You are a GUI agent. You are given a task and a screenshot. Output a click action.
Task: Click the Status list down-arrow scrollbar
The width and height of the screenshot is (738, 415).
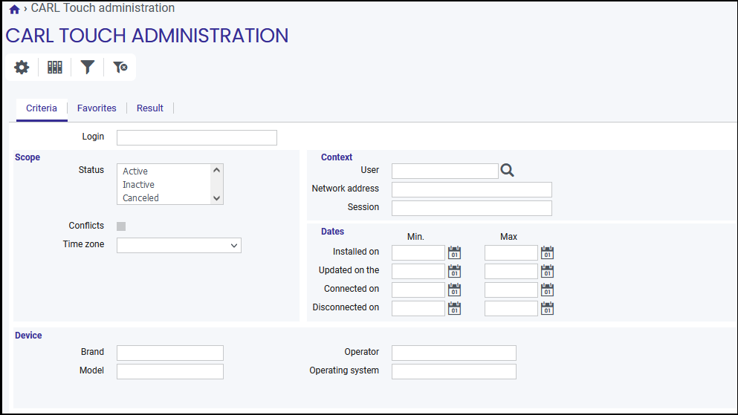tap(216, 198)
